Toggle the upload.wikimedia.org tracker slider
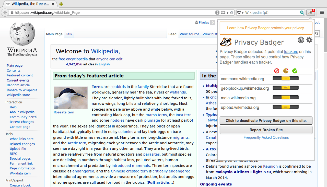Viewport: 327px width, 187px height. click(285, 107)
